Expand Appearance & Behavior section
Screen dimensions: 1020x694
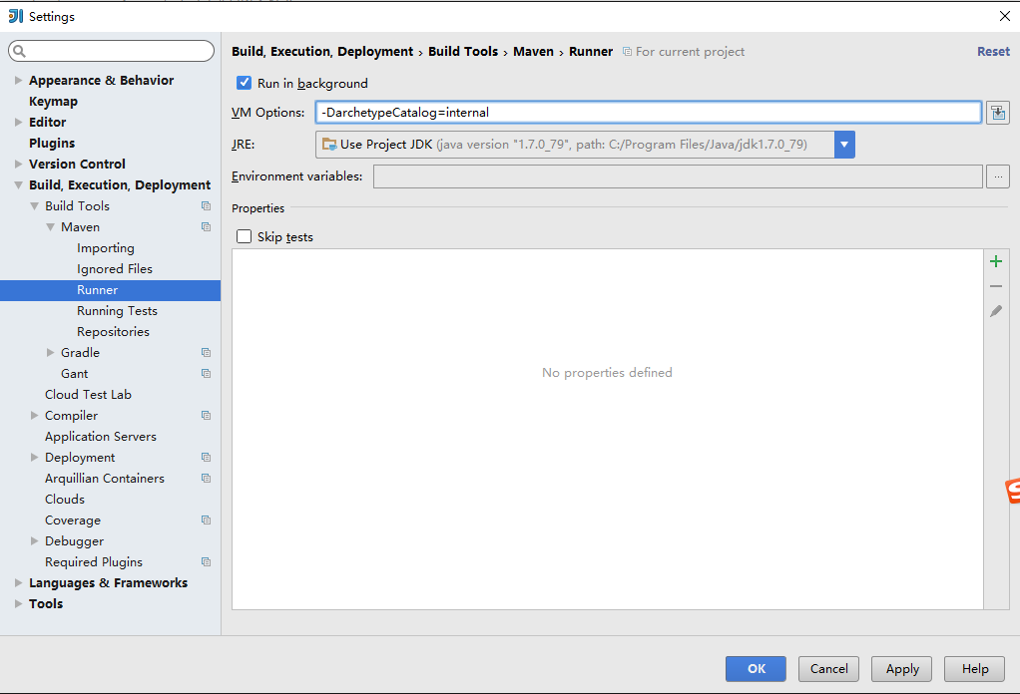(18, 80)
